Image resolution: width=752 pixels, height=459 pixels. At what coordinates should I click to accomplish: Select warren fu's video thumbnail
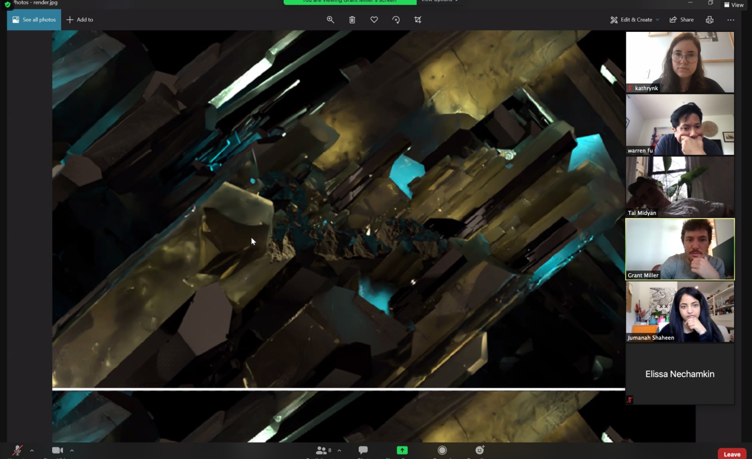(680, 124)
